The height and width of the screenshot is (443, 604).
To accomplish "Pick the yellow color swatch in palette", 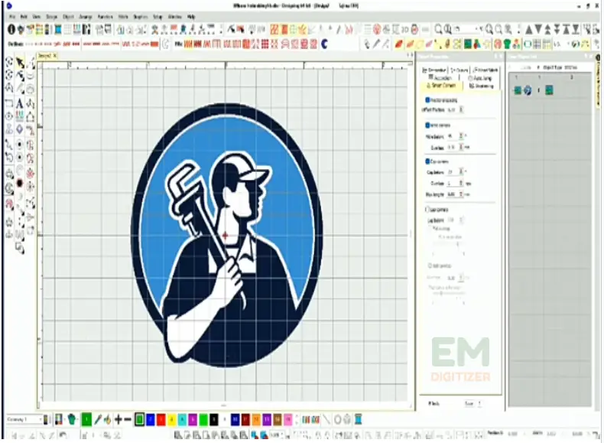I will pos(172,419).
